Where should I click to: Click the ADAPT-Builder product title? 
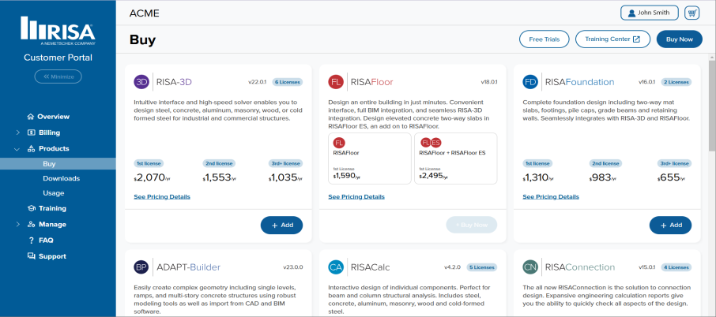click(x=189, y=267)
